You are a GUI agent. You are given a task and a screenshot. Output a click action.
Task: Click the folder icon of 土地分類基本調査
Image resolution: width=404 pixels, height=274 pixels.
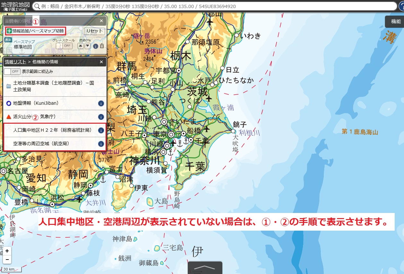coord(9,86)
